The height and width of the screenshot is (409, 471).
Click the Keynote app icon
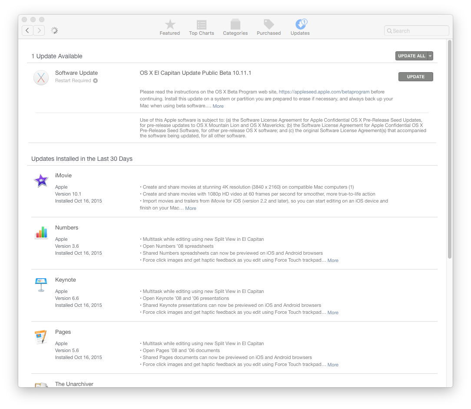41,285
